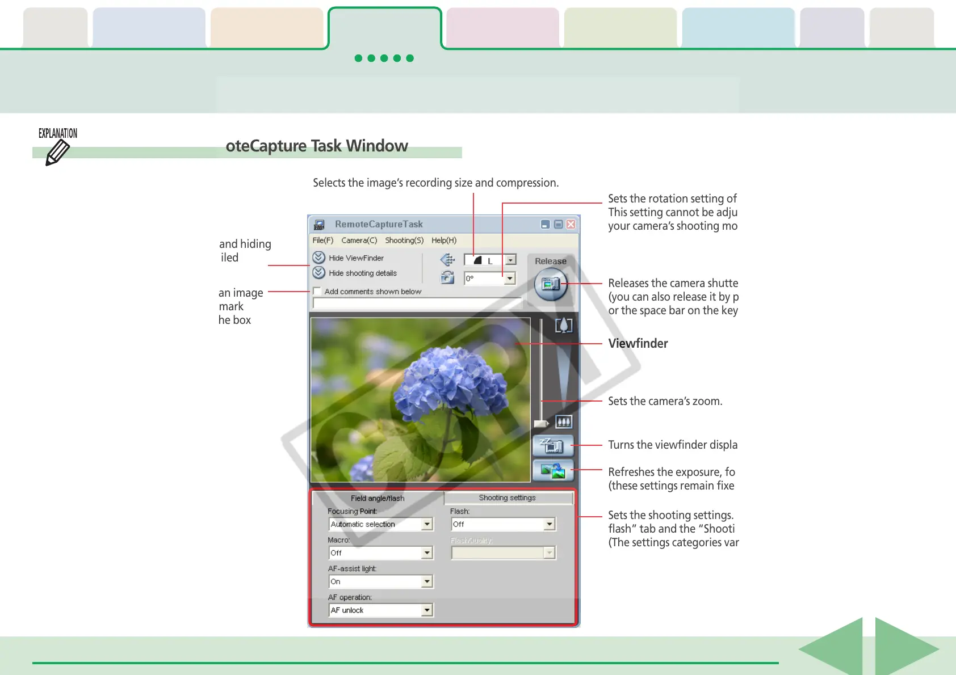Click the wide-angle zoom icon below slider
This screenshot has width=956, height=675.
coord(563,422)
